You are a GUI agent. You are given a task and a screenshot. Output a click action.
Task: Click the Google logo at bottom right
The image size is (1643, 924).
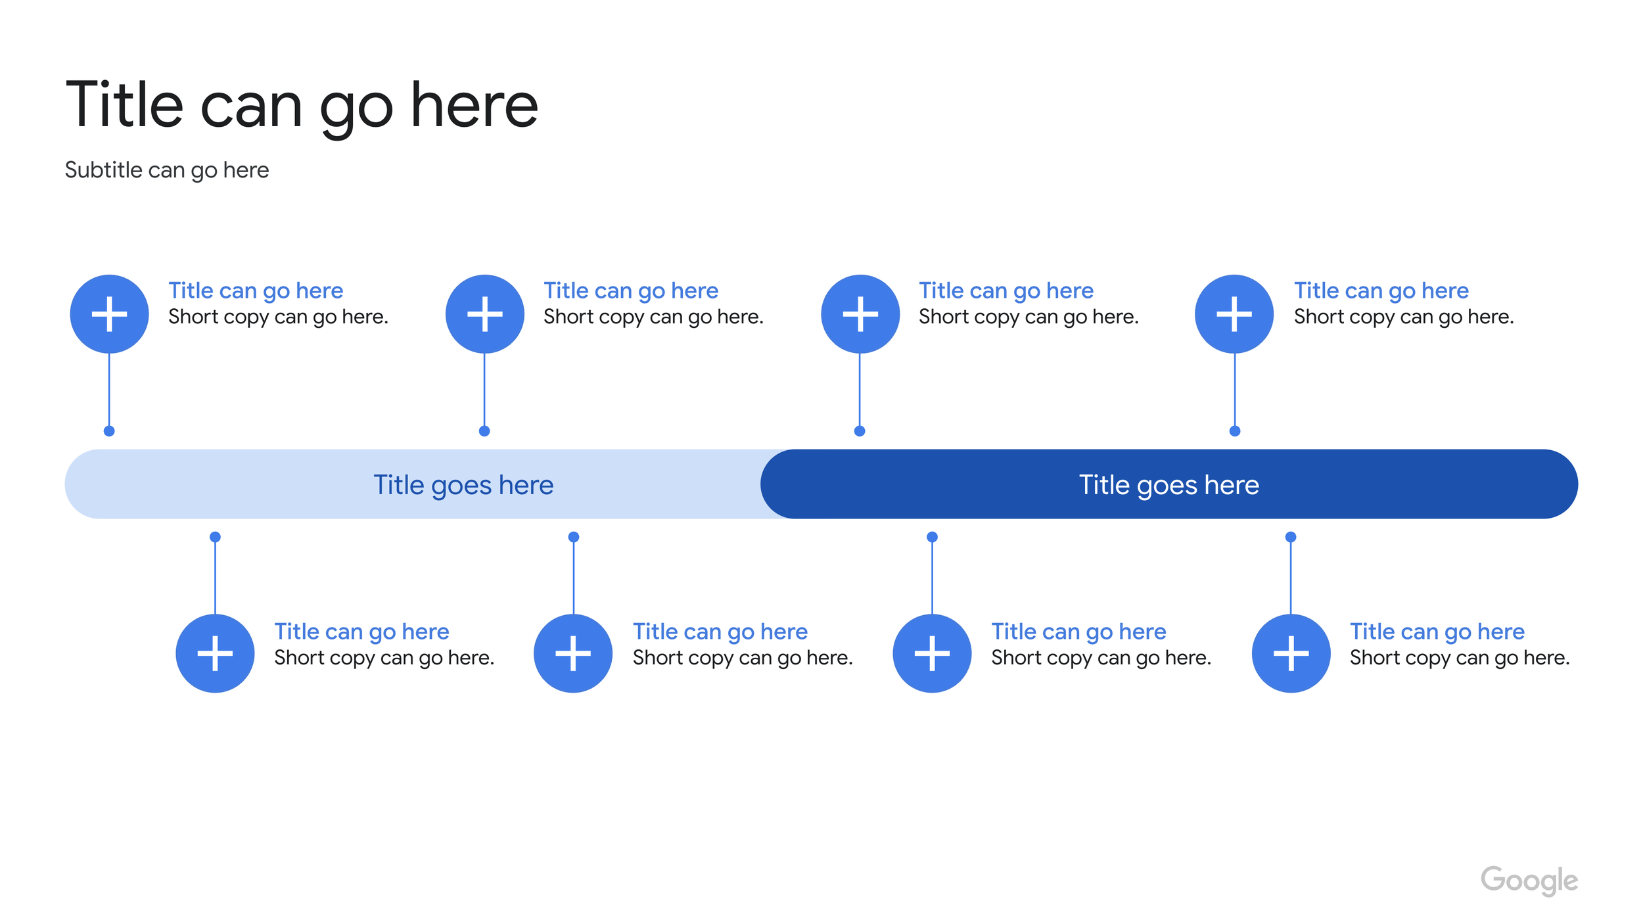1529,881
